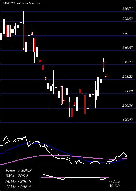Click the 196.43 price level label
The image size is (136, 191).
(127, 120)
